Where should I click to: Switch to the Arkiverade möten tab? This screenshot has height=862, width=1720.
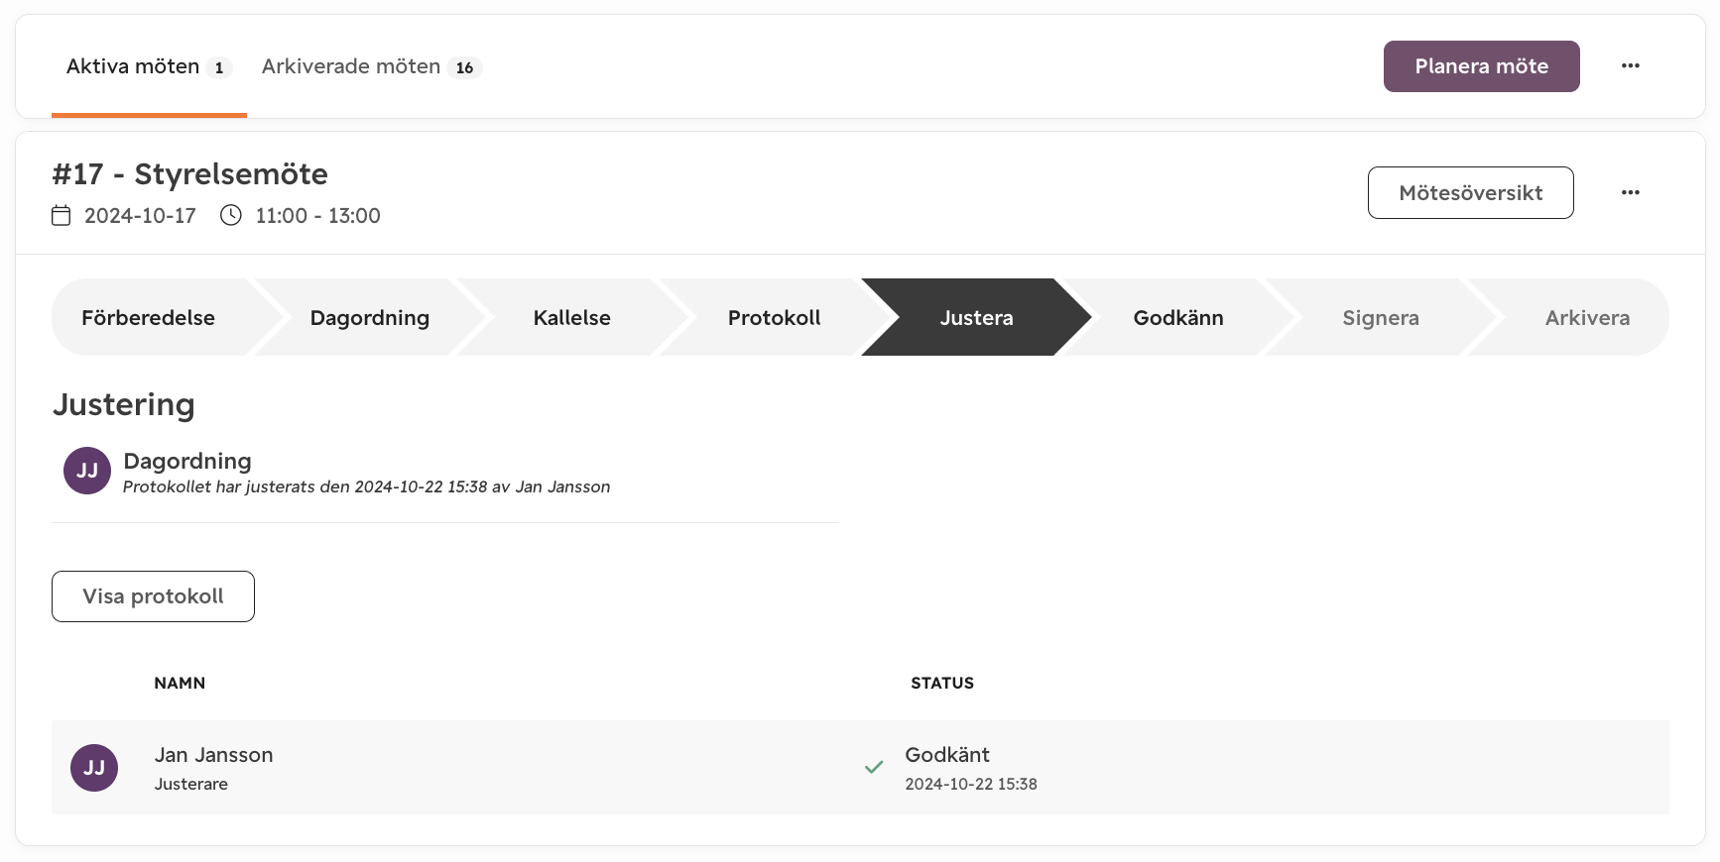(371, 66)
